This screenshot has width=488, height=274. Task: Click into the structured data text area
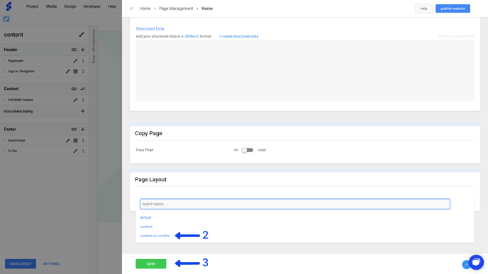pos(305,70)
